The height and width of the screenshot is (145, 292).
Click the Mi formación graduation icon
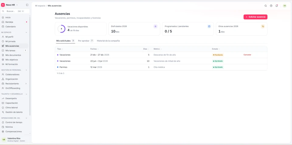(3, 64)
